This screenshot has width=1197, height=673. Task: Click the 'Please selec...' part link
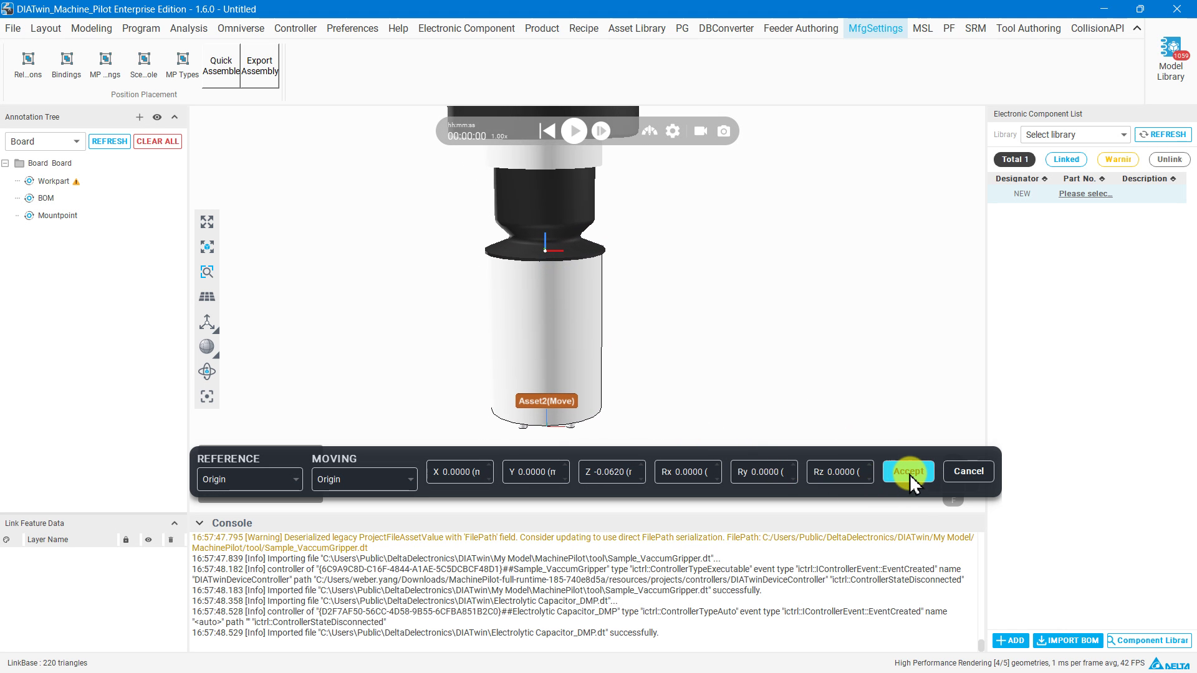point(1085,194)
